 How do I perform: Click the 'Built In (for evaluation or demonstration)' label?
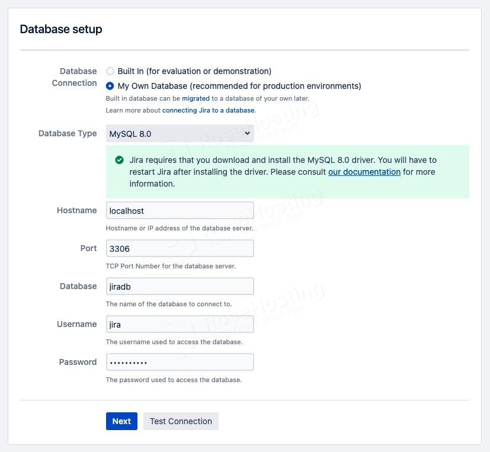pos(194,71)
